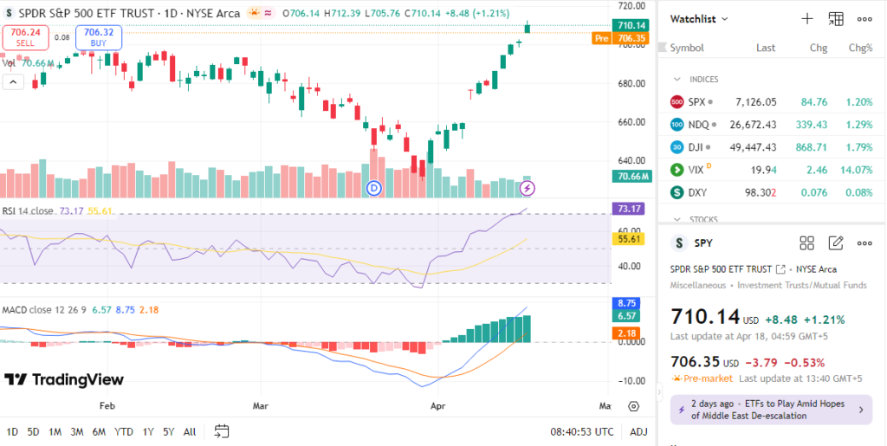
Task: Expand the STOCKS section
Action: point(677,219)
